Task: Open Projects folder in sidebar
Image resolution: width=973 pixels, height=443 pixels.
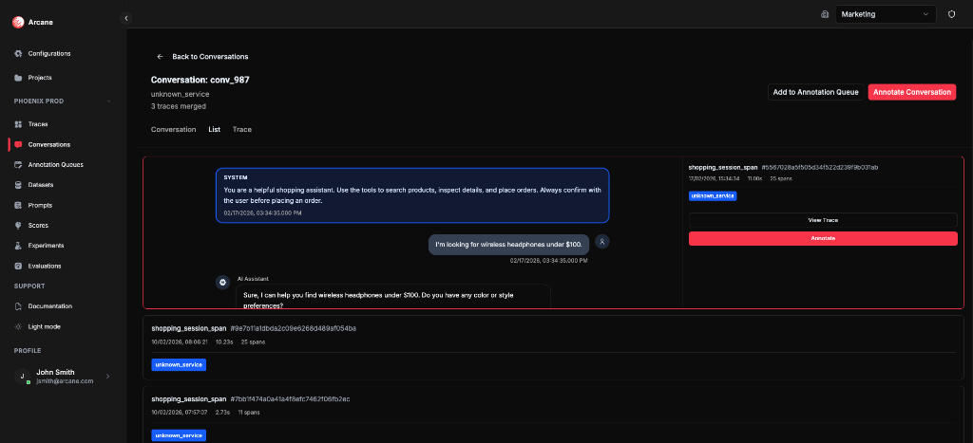Action: tap(40, 78)
